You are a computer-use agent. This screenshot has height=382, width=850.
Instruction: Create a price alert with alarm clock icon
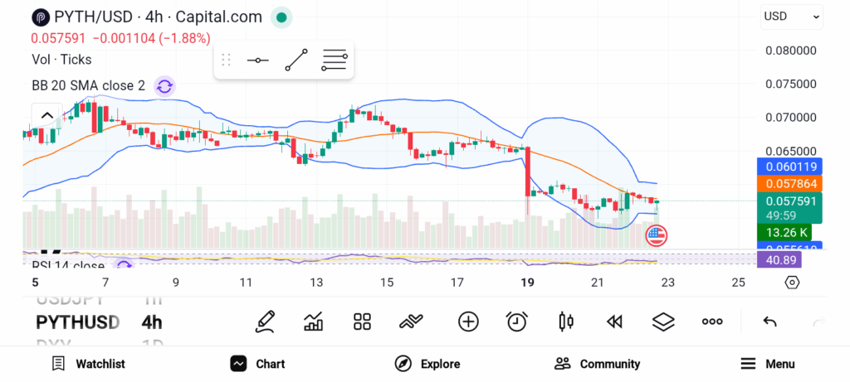click(517, 322)
